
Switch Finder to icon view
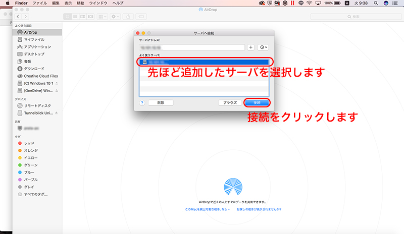click(67, 17)
